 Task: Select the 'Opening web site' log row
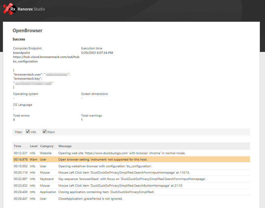122,153
